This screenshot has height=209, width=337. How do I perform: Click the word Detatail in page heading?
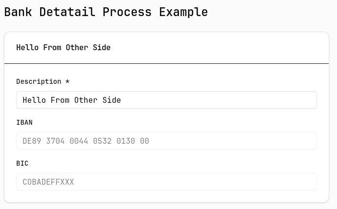coord(67,12)
